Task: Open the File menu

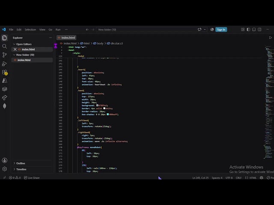Action: click(x=11, y=29)
